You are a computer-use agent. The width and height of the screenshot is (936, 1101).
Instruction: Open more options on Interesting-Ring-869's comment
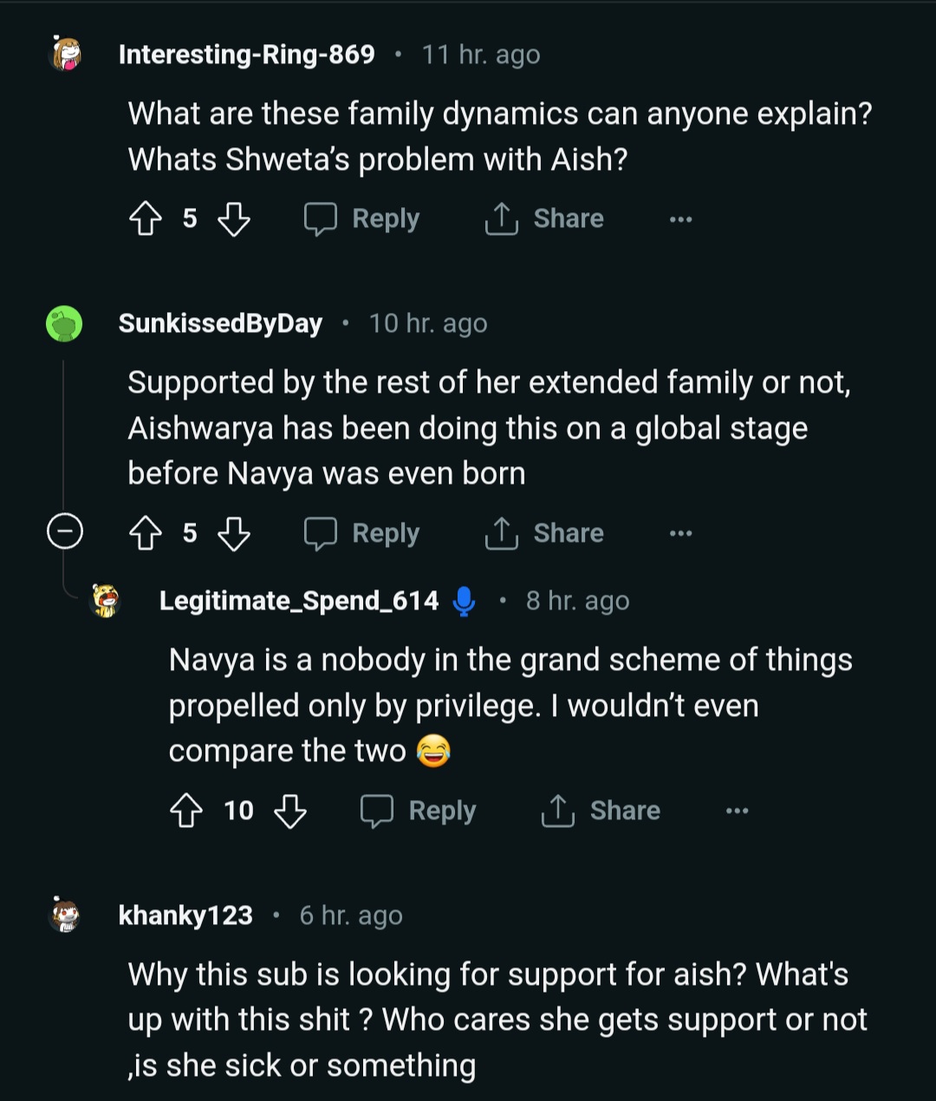tap(680, 219)
